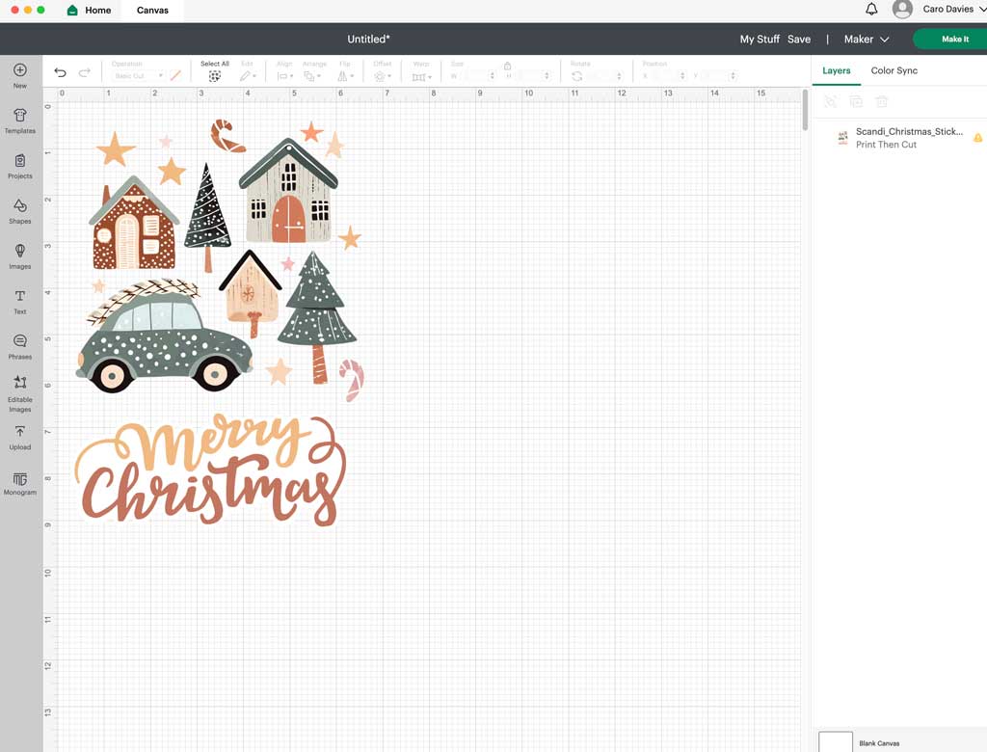
Task: Click the Save link
Action: 799,40
